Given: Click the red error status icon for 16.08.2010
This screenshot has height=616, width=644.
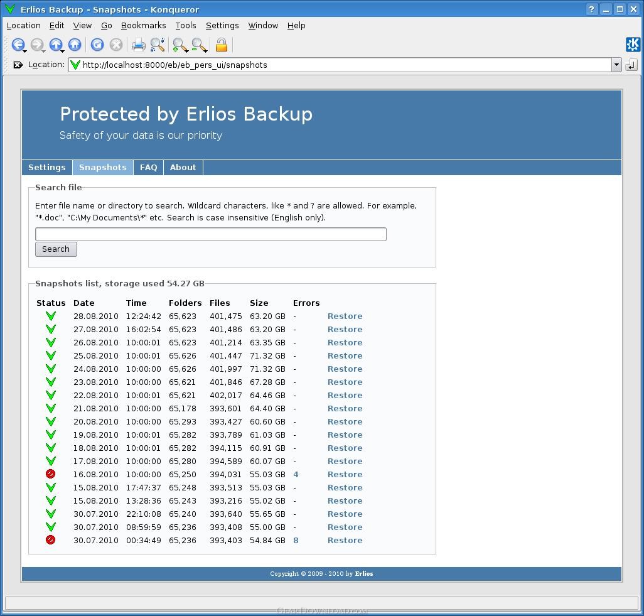Looking at the screenshot, I should [50, 474].
